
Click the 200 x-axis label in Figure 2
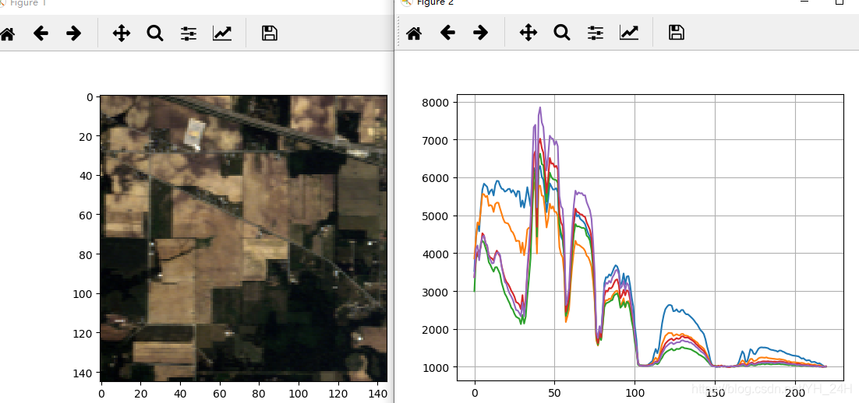(x=795, y=393)
